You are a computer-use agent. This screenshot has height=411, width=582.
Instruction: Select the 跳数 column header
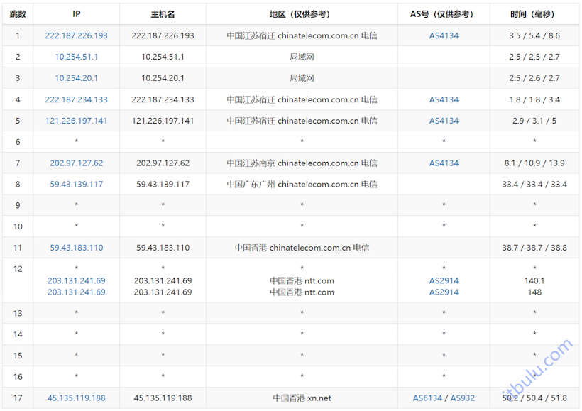point(17,13)
